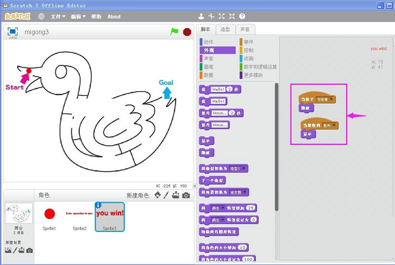Click the green flag to start

(x=174, y=32)
